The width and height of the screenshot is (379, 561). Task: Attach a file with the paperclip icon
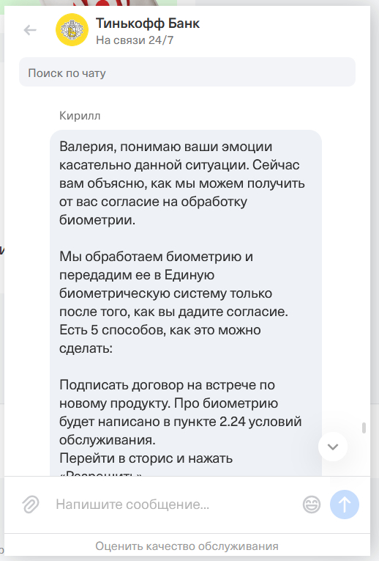31,505
